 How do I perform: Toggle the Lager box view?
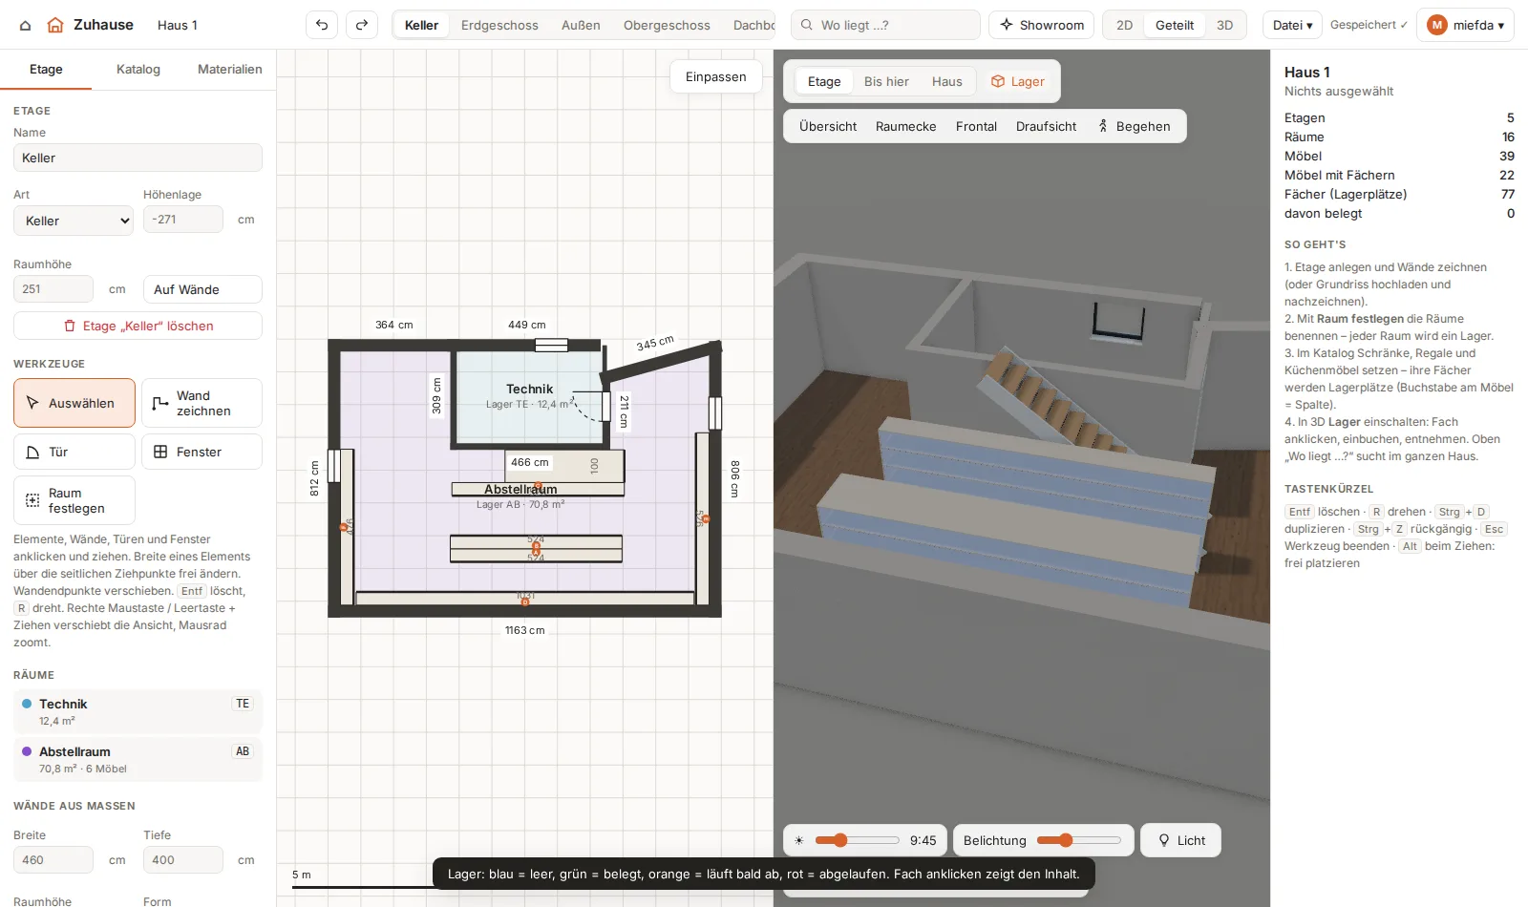pyautogui.click(x=1018, y=81)
